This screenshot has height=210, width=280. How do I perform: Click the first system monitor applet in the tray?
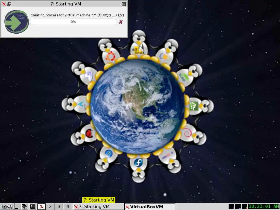[231, 206]
